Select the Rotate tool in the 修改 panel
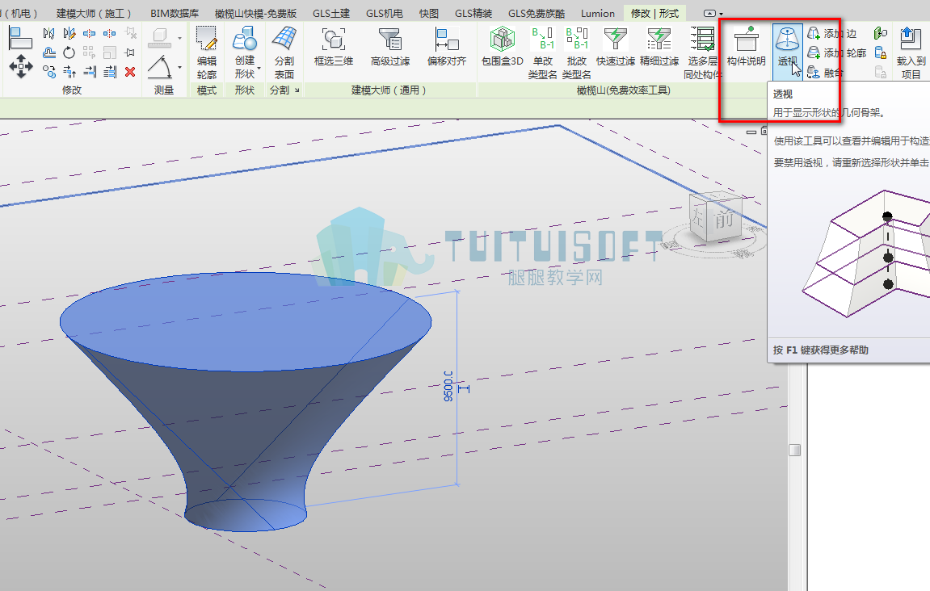Viewport: 930px width, 591px height. (x=69, y=52)
